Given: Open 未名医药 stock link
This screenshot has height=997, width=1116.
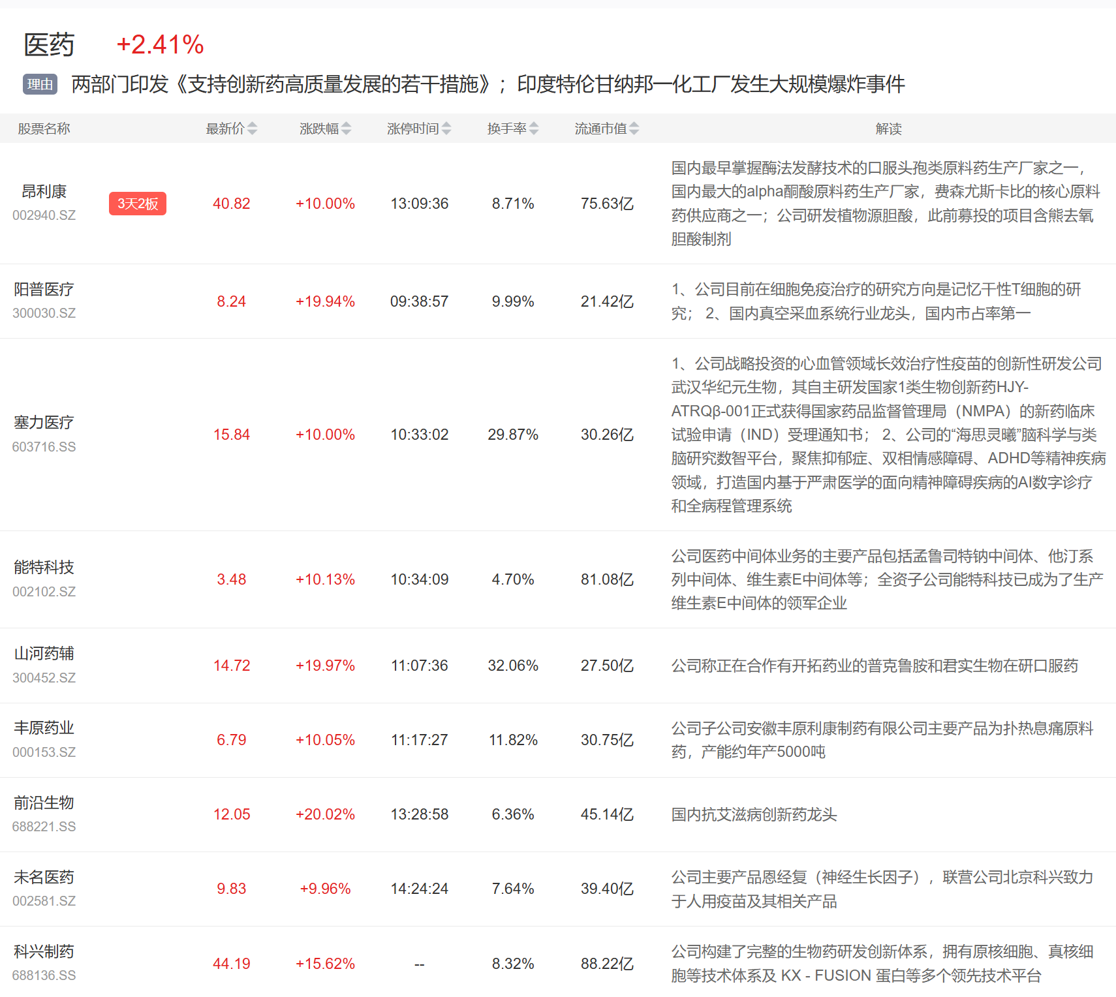Looking at the screenshot, I should point(44,877).
